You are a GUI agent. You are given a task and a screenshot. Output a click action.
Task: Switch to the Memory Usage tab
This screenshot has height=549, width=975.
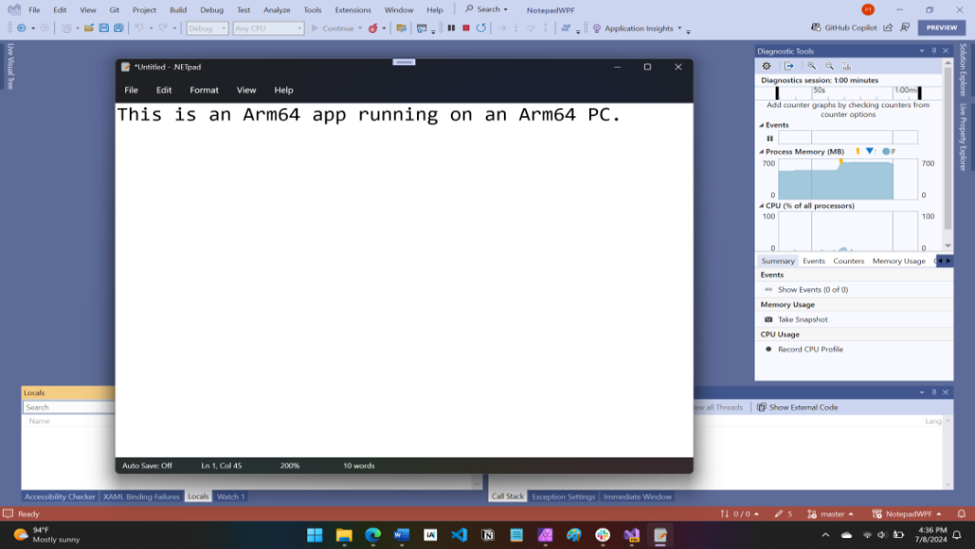899,260
